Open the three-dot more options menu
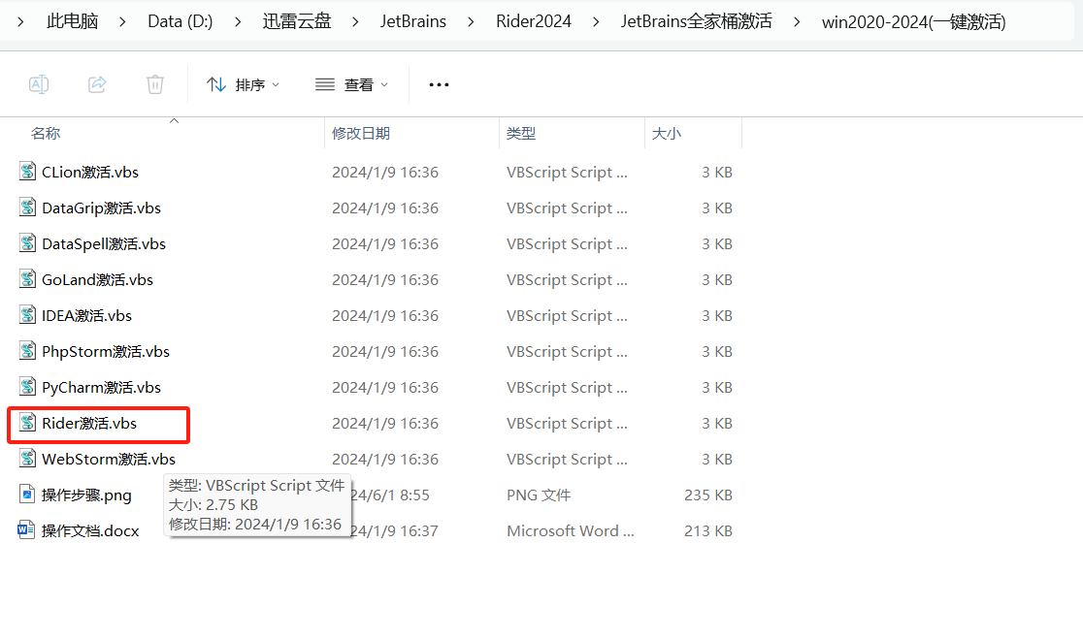The width and height of the screenshot is (1083, 639). point(439,84)
